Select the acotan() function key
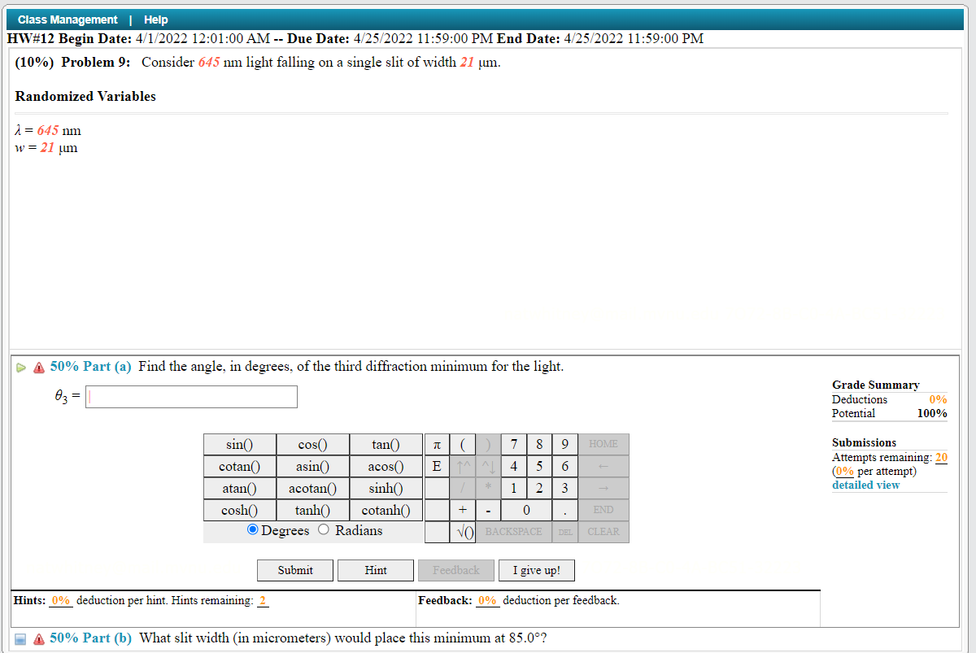This screenshot has width=976, height=653. coord(312,488)
